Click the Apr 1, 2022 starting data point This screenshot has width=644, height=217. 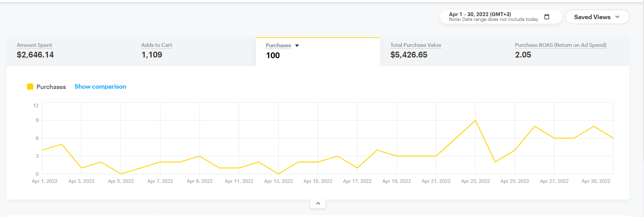pyautogui.click(x=42, y=150)
